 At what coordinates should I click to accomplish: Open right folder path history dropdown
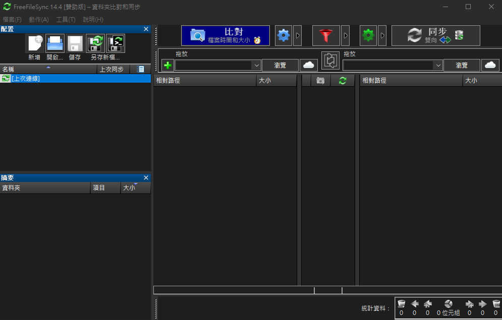click(438, 65)
